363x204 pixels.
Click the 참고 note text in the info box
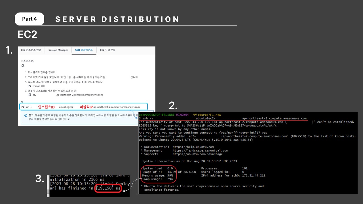pos(83,117)
